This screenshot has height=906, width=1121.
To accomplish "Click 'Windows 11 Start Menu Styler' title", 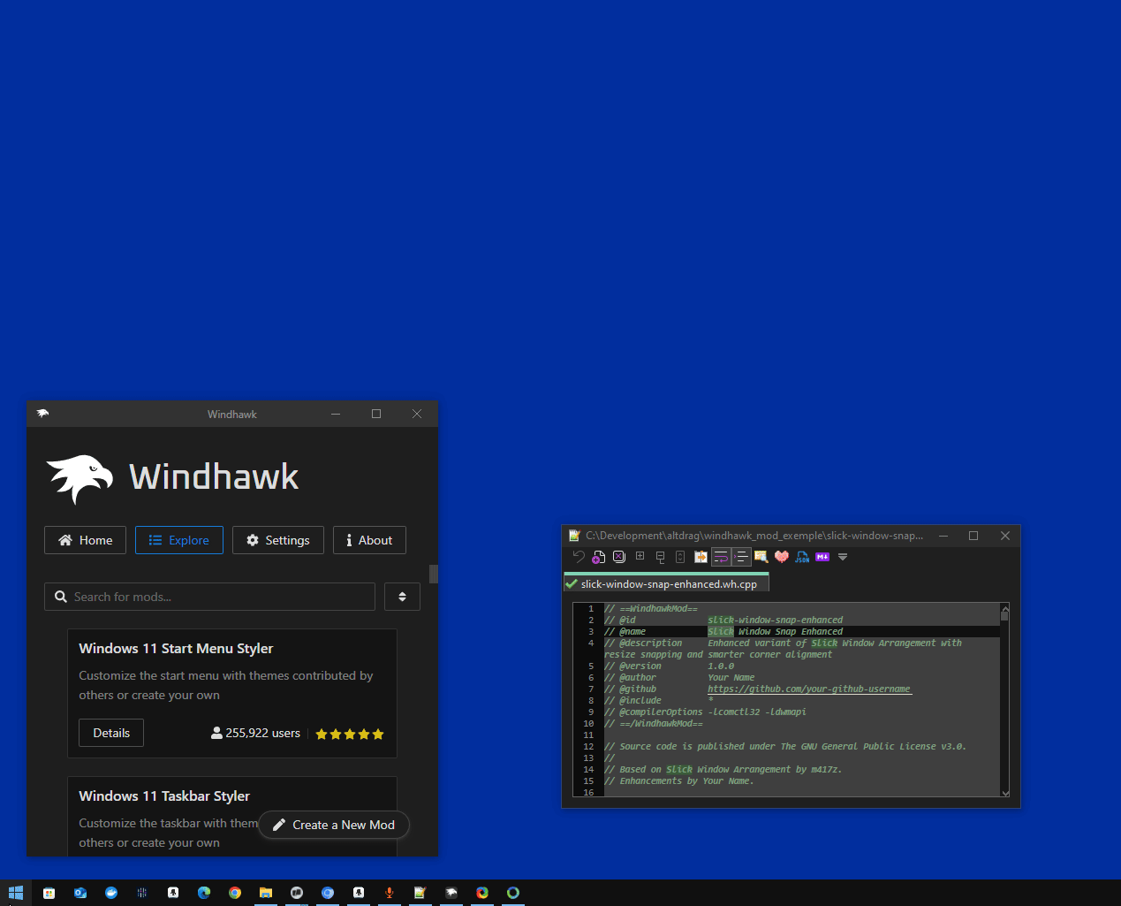I will [x=176, y=648].
